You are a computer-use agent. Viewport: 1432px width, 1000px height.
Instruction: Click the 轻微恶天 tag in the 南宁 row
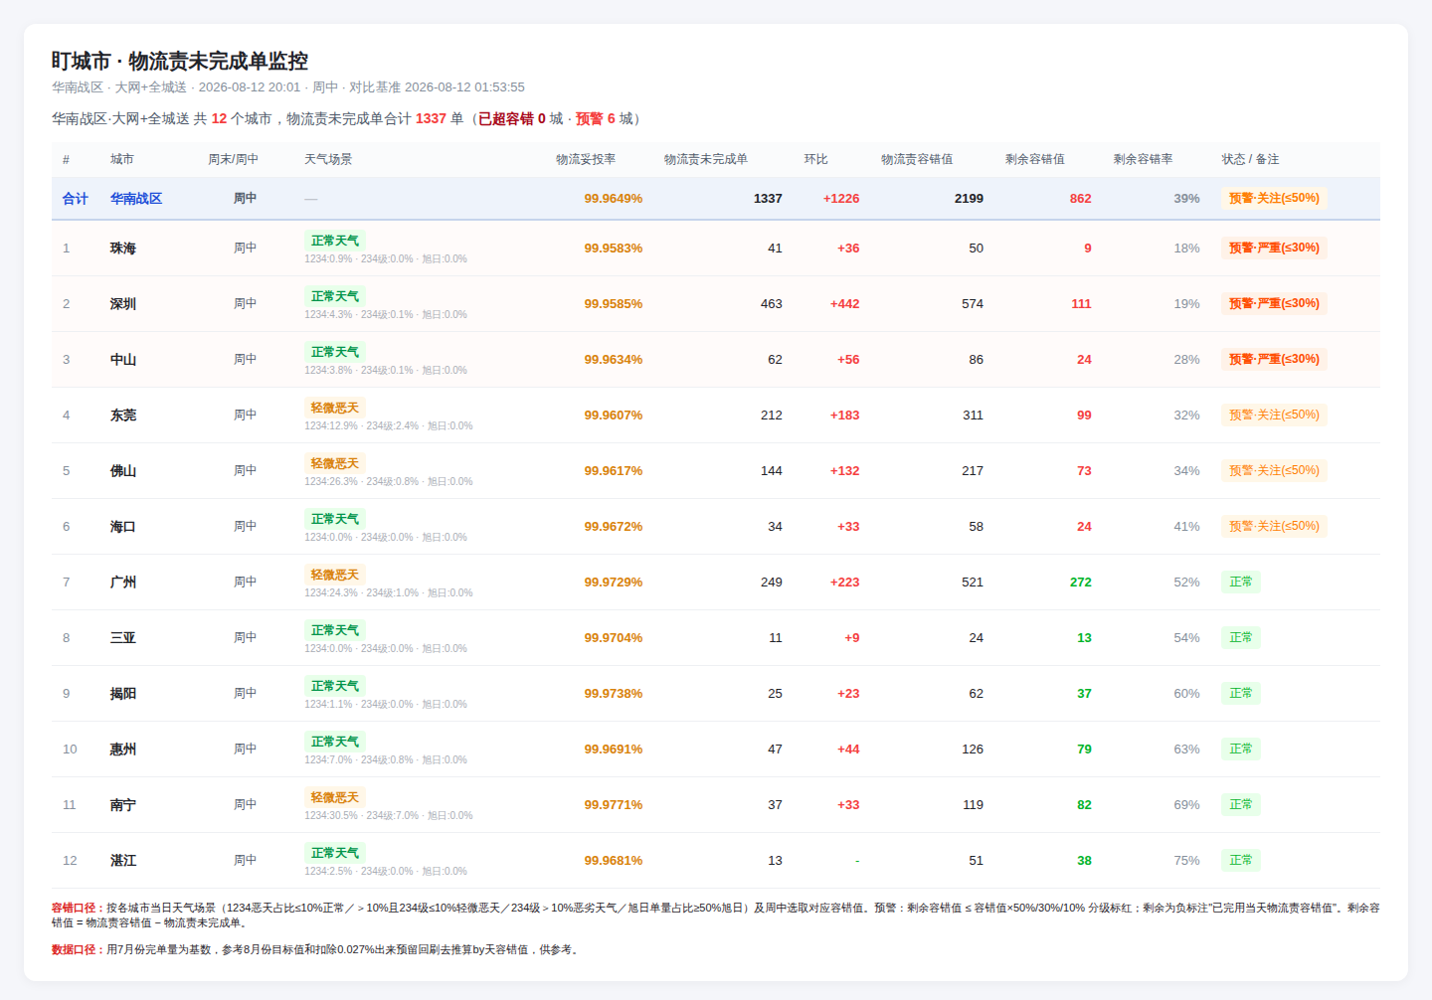(335, 797)
